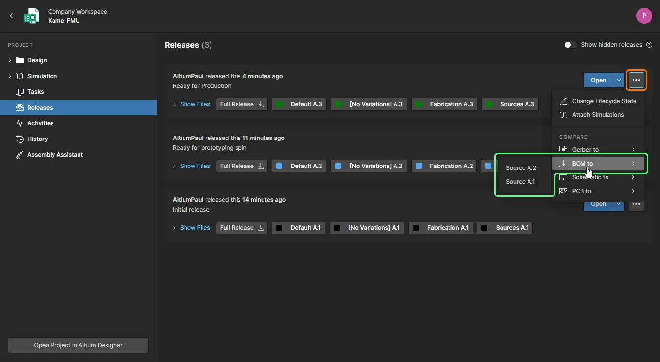Viewport: 660px width, 362px height.
Task: Open the Gerber to compare submenu
Action: (598, 150)
